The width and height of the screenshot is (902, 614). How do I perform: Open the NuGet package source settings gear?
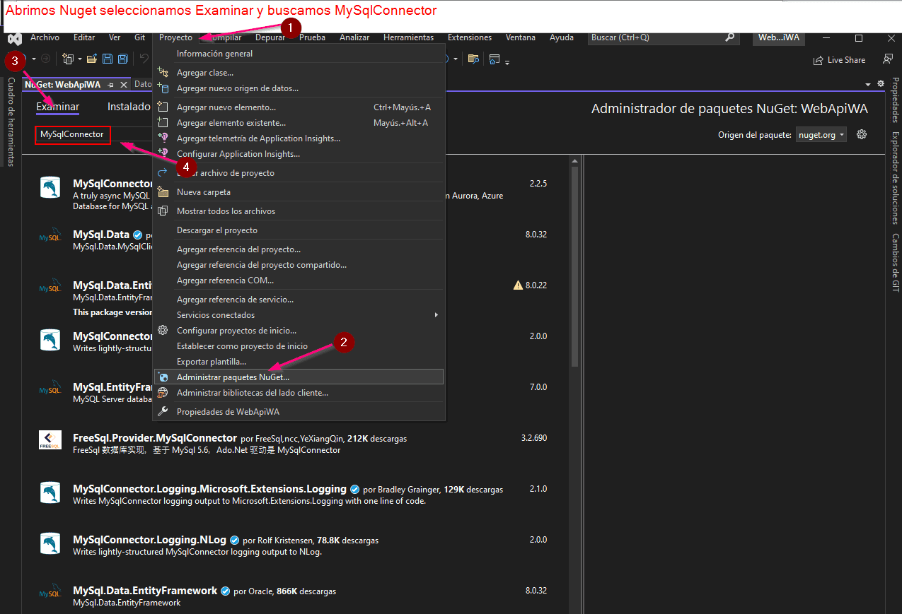click(862, 134)
